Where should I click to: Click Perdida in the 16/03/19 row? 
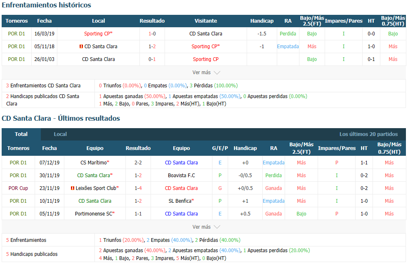click(x=288, y=33)
